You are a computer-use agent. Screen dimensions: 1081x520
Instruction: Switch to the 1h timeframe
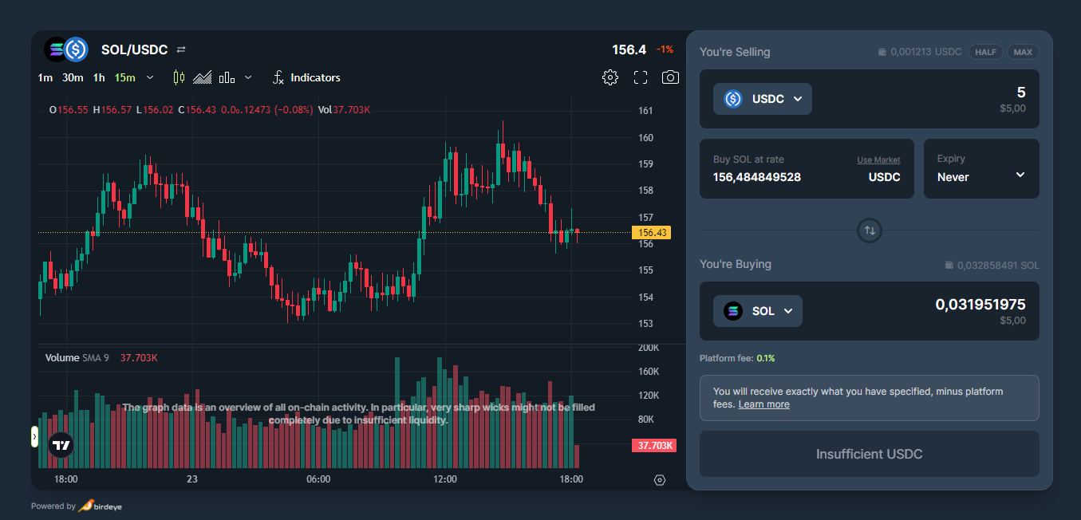pyautogui.click(x=99, y=77)
